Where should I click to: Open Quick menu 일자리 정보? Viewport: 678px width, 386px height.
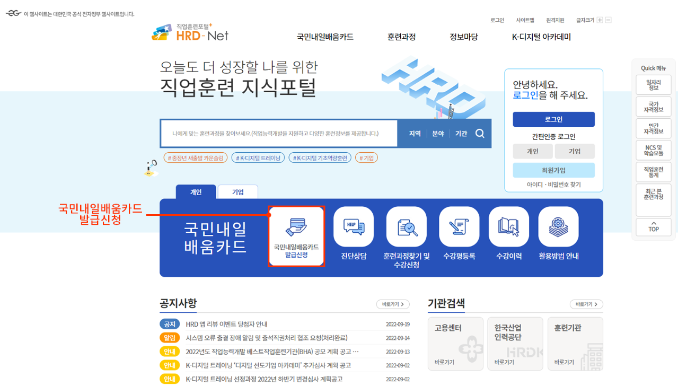point(654,85)
